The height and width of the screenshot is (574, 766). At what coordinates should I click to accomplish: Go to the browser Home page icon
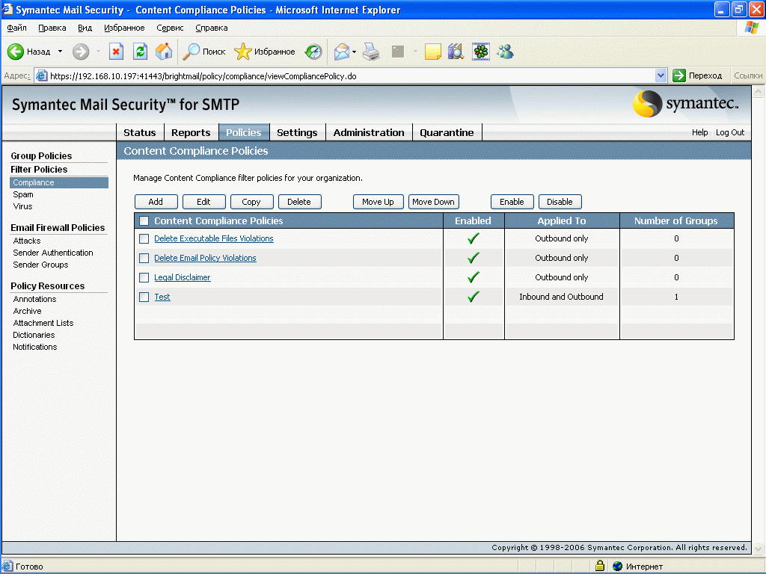[164, 52]
